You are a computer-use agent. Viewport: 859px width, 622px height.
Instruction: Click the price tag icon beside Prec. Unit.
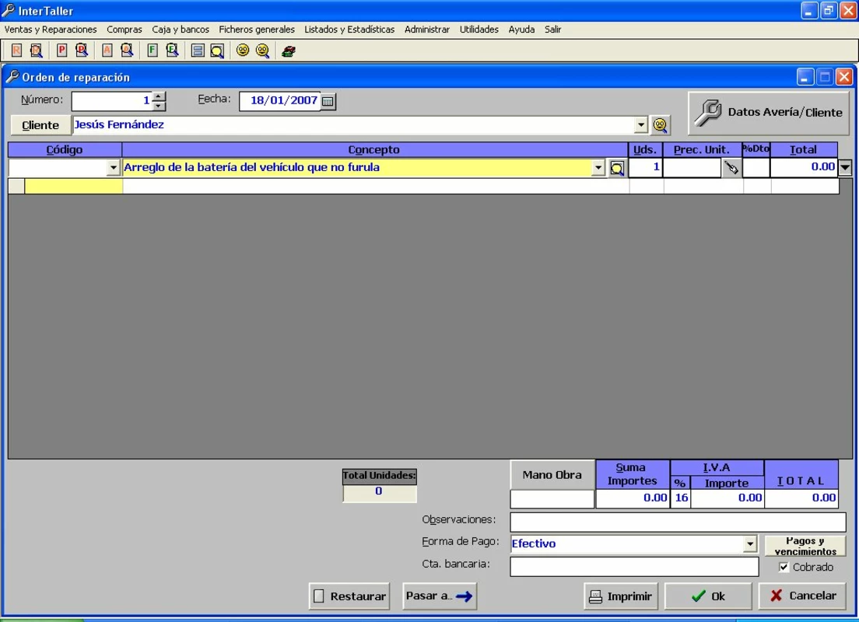pos(731,167)
